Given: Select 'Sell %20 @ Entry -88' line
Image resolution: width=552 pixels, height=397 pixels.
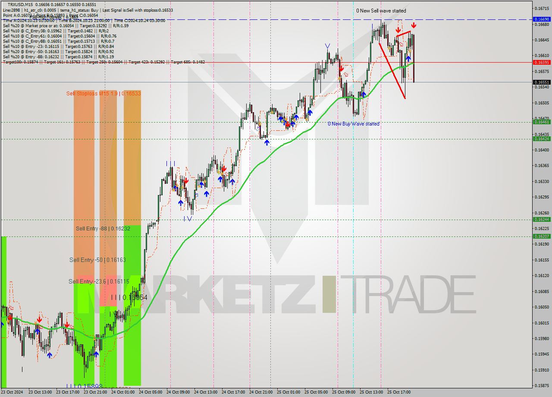Looking at the screenshot, I should 58,57.
